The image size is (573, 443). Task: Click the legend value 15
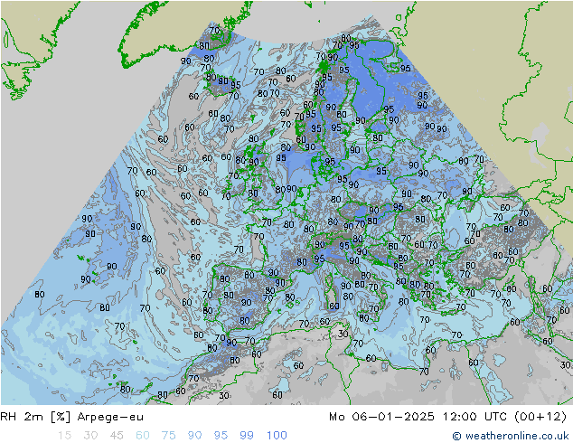[64, 436]
